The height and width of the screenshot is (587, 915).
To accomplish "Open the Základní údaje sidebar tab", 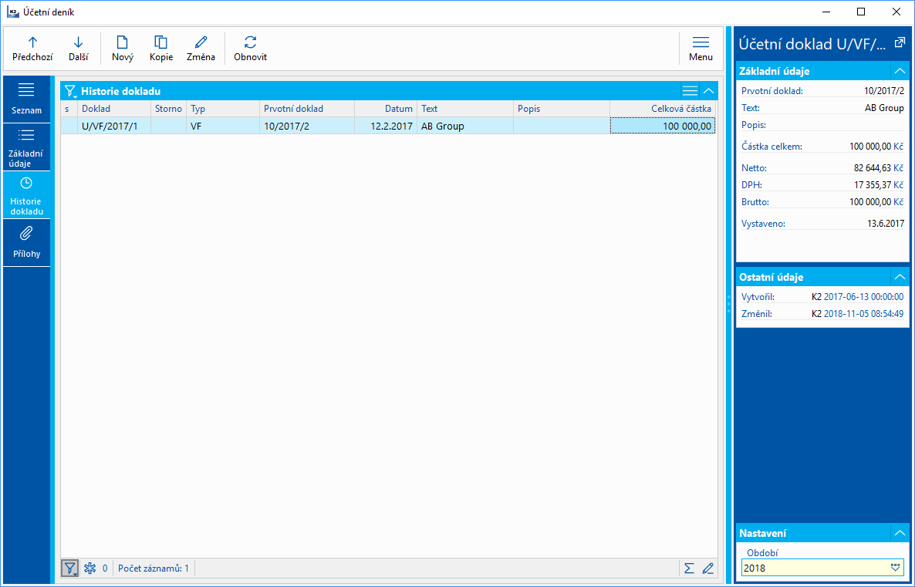I will (x=26, y=147).
